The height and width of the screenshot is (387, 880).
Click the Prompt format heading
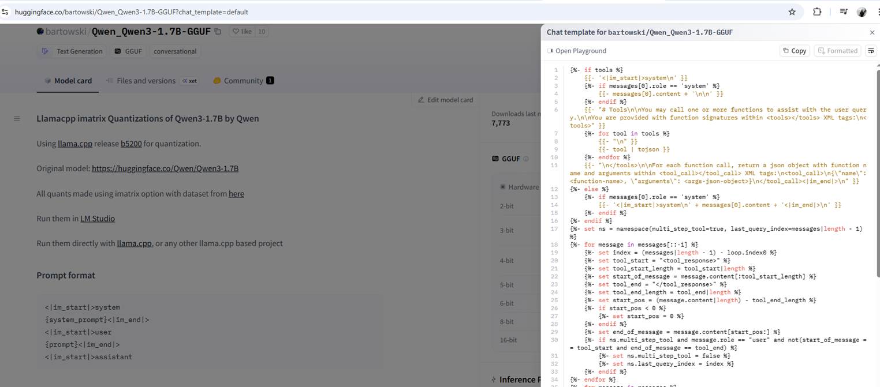tap(66, 275)
